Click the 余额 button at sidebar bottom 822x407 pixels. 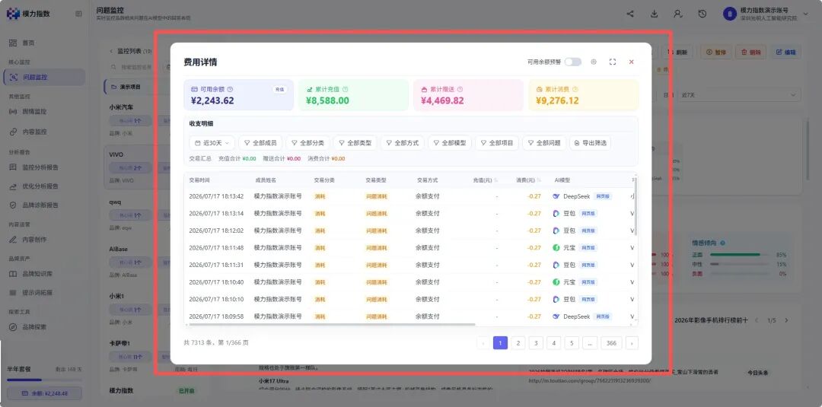pyautogui.click(x=44, y=393)
